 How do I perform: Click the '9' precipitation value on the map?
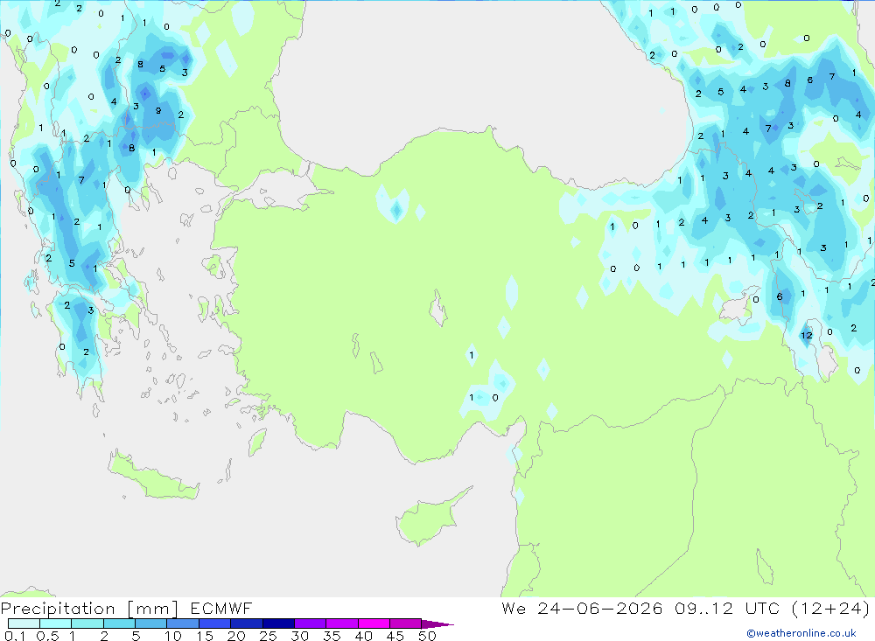click(158, 110)
